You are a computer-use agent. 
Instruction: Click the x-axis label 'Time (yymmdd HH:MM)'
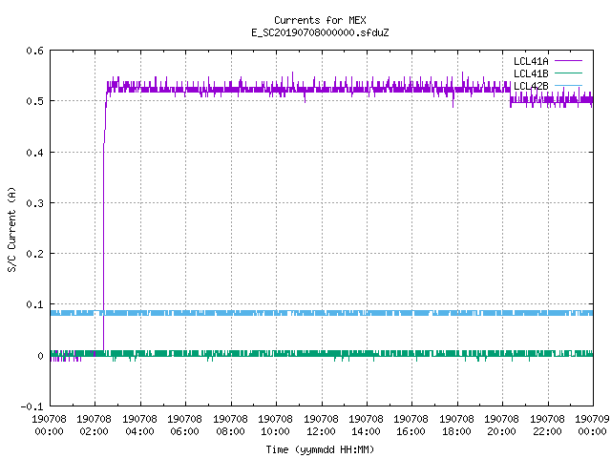point(320,449)
